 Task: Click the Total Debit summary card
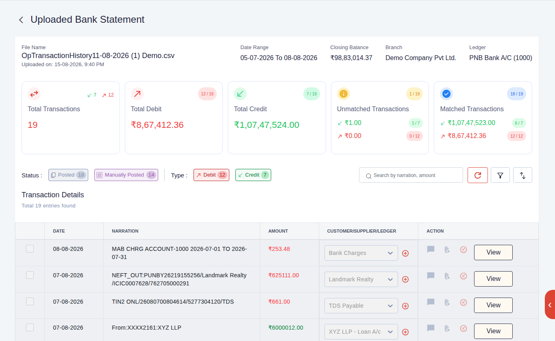(174, 118)
